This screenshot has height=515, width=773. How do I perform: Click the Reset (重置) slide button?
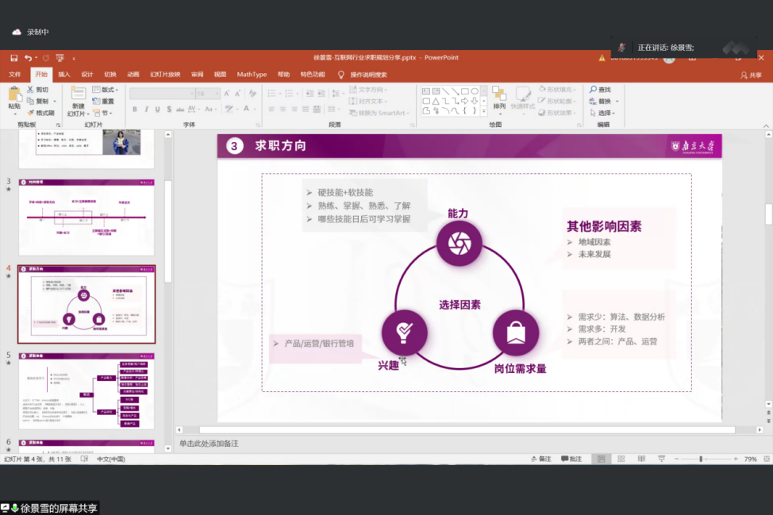pyautogui.click(x=103, y=102)
